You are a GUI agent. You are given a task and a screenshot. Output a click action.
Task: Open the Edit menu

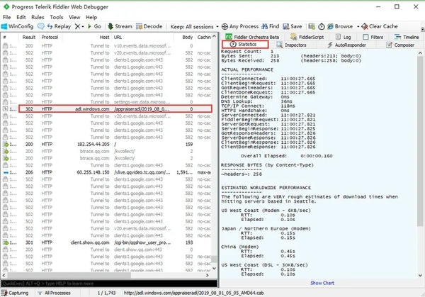(21, 17)
